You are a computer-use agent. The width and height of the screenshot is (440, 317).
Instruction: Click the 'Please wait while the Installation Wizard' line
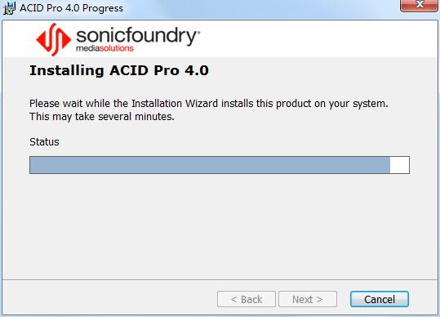click(x=209, y=104)
